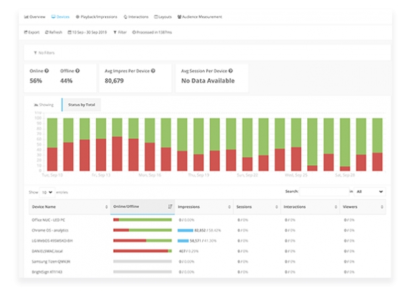Click the Export icon in toolbar
Screen dimensions: 411x302
pyautogui.click(x=27, y=32)
